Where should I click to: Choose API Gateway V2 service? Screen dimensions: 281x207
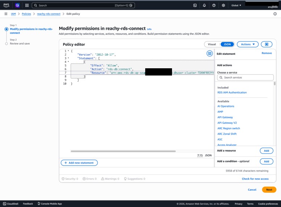[227, 123]
